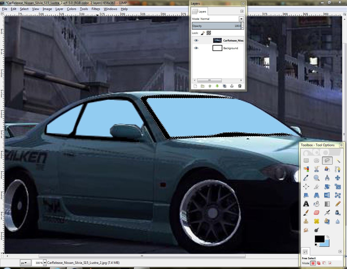Viewport: 347px width, 269px height.
Task: Select the Scale tool
Action: click(x=338, y=187)
